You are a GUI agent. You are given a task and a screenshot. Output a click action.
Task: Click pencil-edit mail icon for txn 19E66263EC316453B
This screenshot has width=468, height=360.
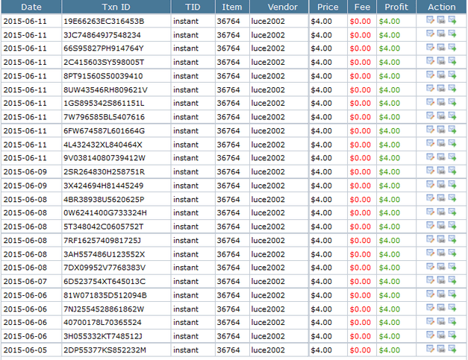[430, 20]
